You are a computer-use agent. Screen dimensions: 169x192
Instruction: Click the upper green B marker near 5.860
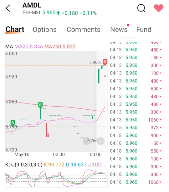pos(40,105)
